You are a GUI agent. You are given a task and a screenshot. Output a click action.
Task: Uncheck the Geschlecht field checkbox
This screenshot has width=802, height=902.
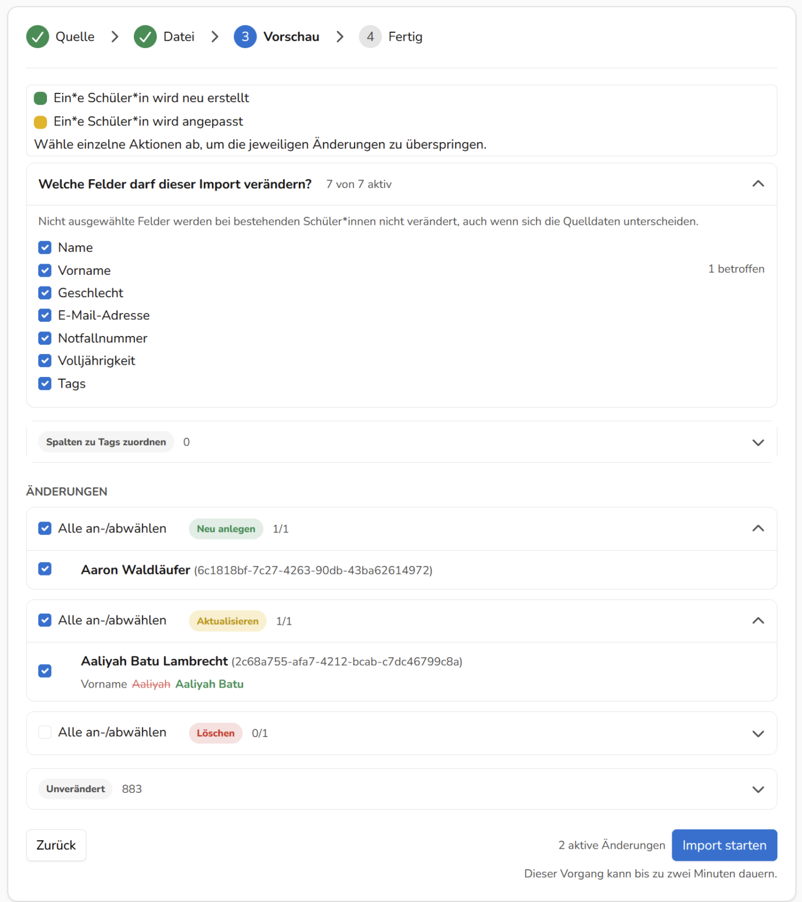[x=45, y=292]
